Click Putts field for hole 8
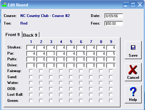This screenshot has height=110, width=145. [101, 59]
